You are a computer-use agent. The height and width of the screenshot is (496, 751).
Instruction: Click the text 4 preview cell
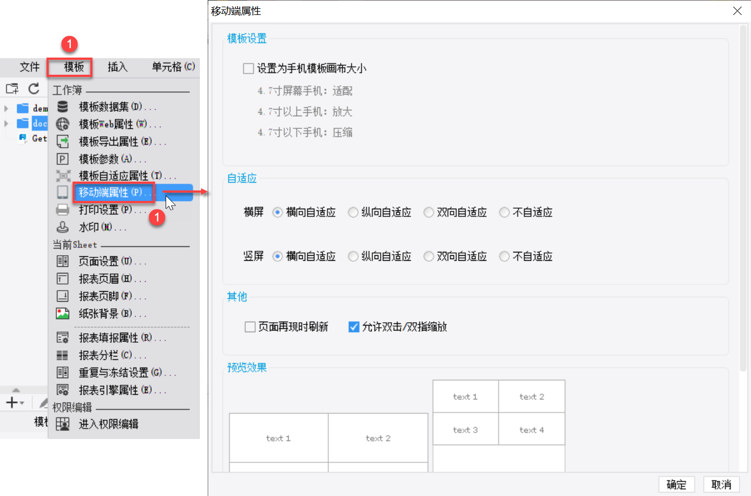point(532,430)
